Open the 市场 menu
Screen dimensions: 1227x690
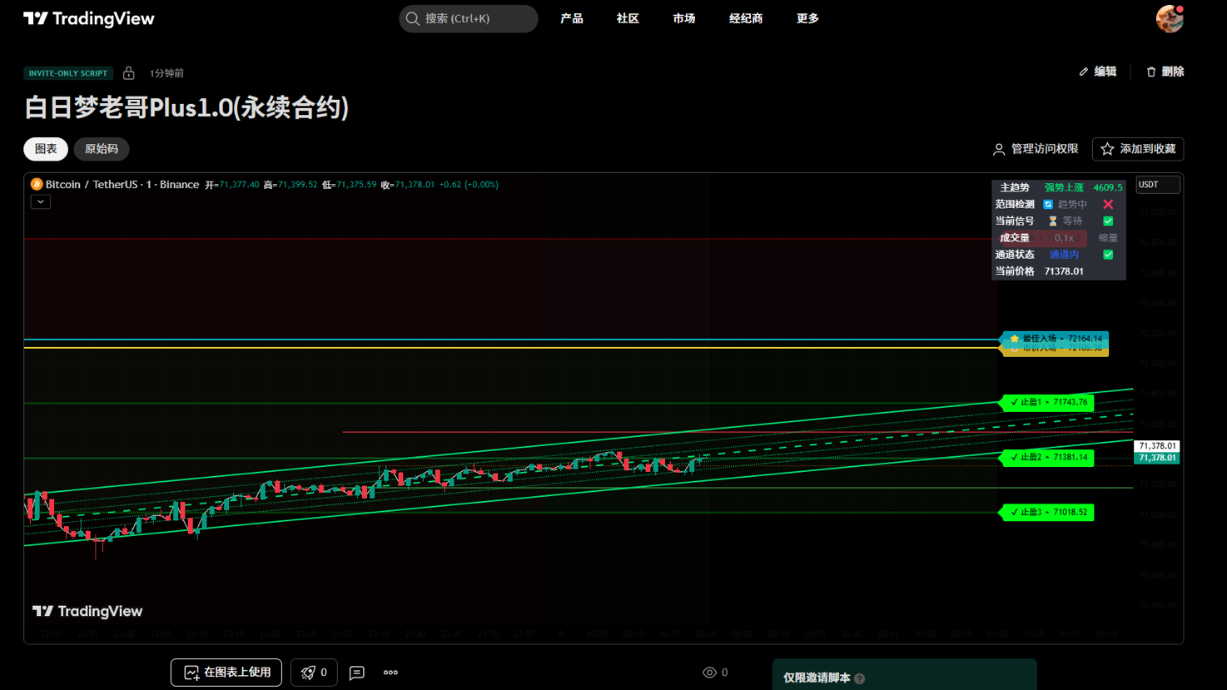[x=684, y=18]
